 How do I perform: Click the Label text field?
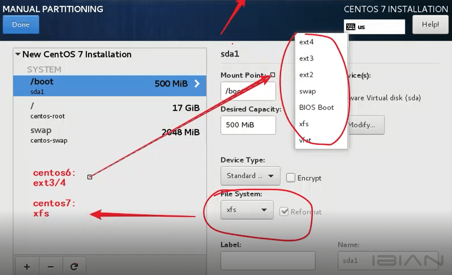point(268,261)
